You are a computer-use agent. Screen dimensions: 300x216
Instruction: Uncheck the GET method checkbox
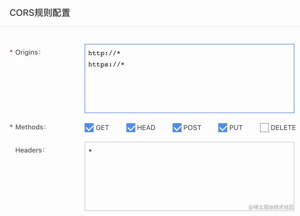(89, 128)
